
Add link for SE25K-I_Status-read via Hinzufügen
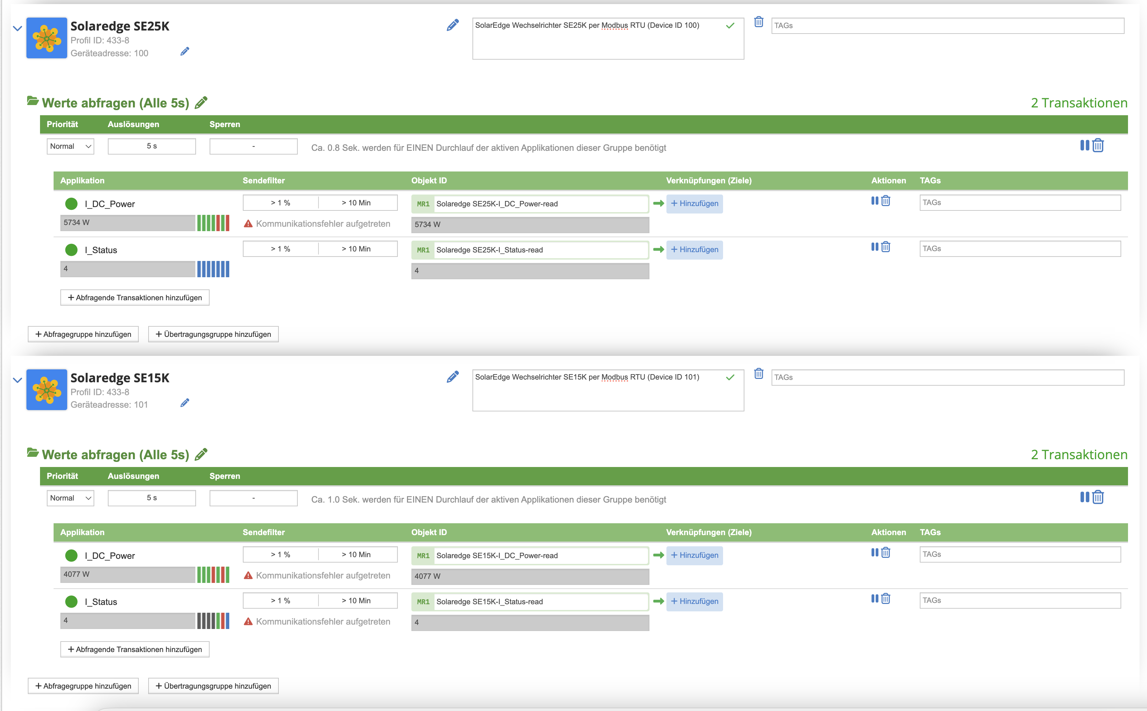[695, 250]
